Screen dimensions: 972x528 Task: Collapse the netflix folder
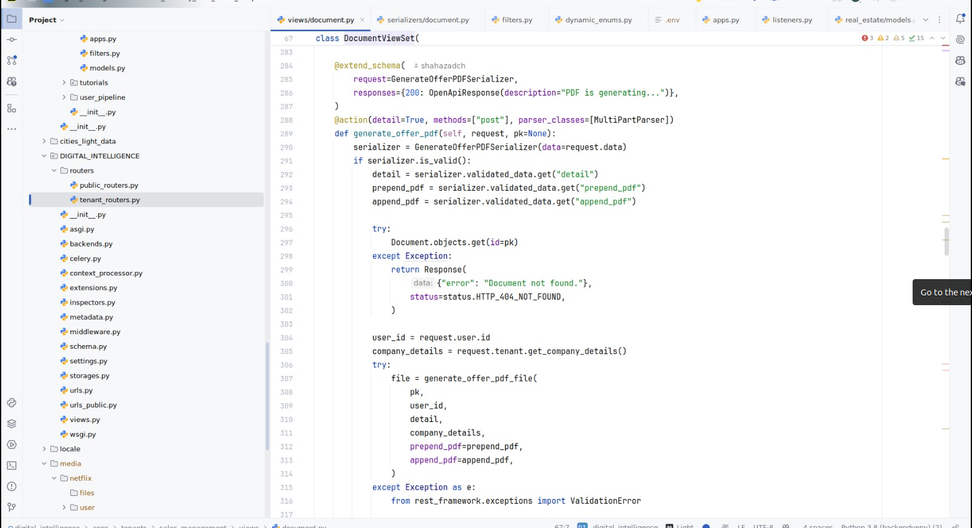pyautogui.click(x=54, y=478)
